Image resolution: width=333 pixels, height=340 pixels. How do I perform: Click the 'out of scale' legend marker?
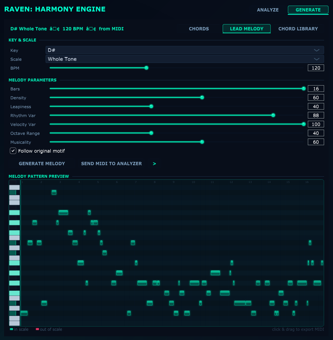pyautogui.click(x=37, y=329)
